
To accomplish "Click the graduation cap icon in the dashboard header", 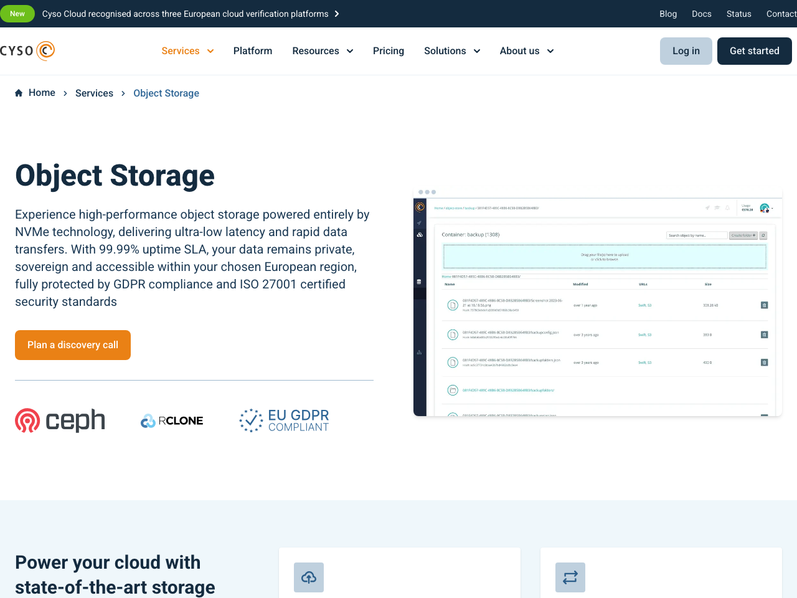I will tap(717, 207).
